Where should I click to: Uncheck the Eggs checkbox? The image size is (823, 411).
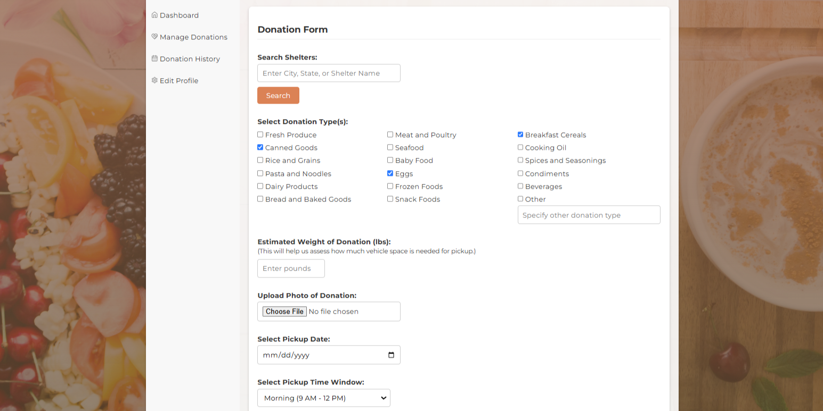(390, 173)
